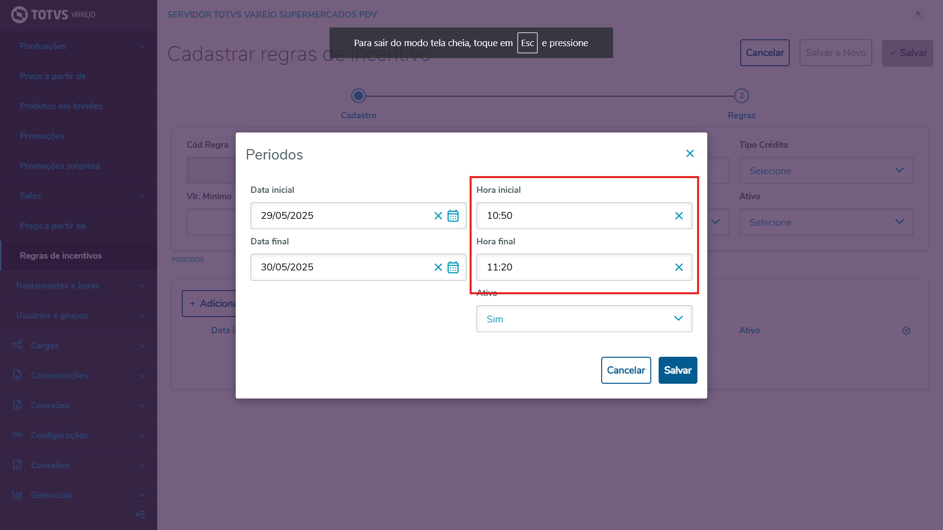Click the table settings gear icon
The height and width of the screenshot is (530, 943).
906,331
